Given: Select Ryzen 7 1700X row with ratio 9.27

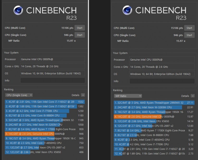Looking at the screenshot, I should tap(154, 131).
